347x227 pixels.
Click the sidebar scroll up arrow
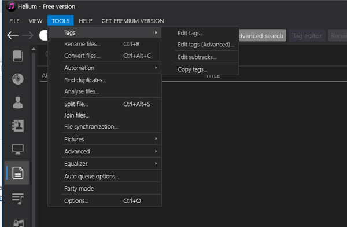pos(34,49)
